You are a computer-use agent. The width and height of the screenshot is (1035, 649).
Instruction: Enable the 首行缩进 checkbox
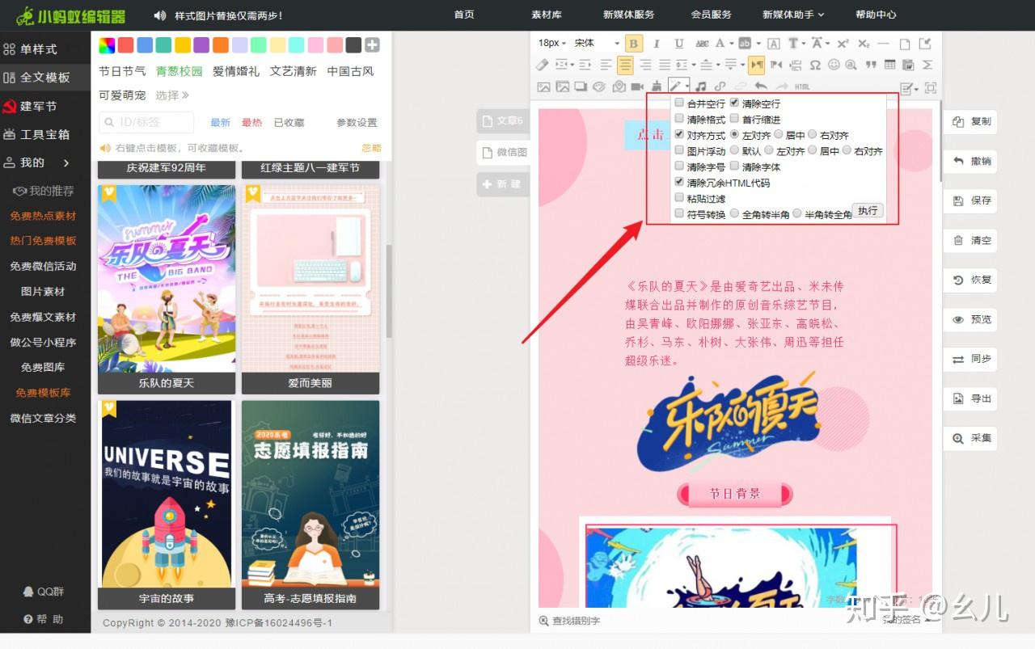734,119
